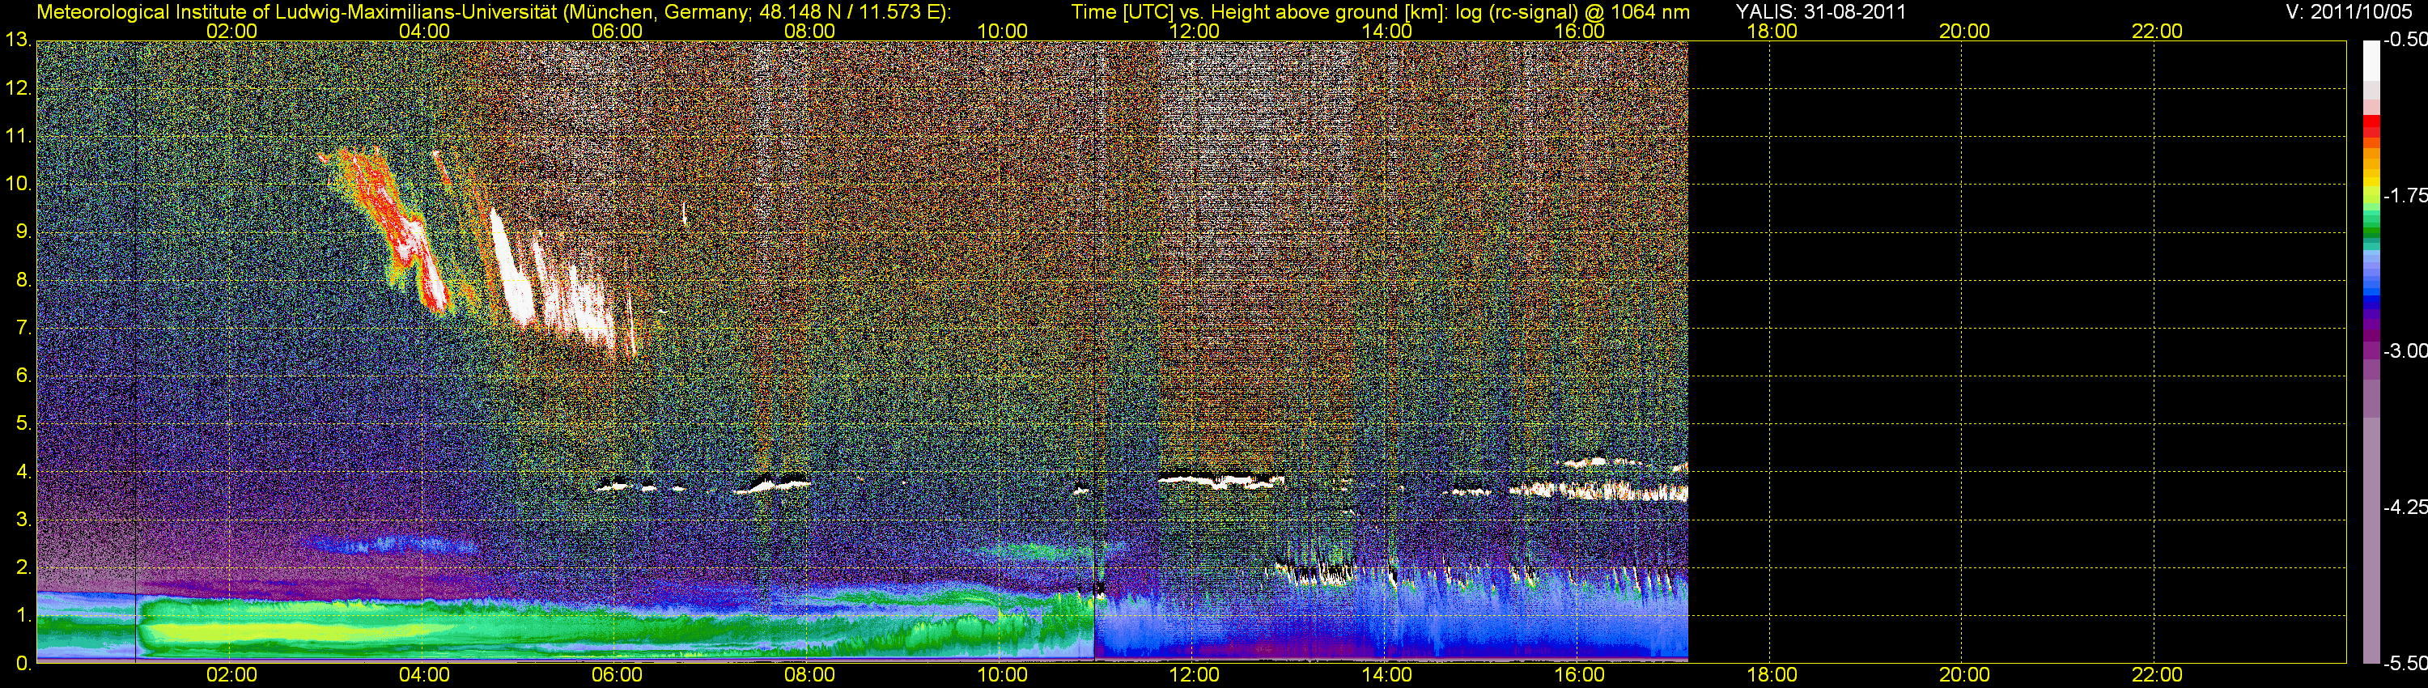Click the 10:00 label on the top time axis
The height and width of the screenshot is (688, 2428).
[1002, 31]
